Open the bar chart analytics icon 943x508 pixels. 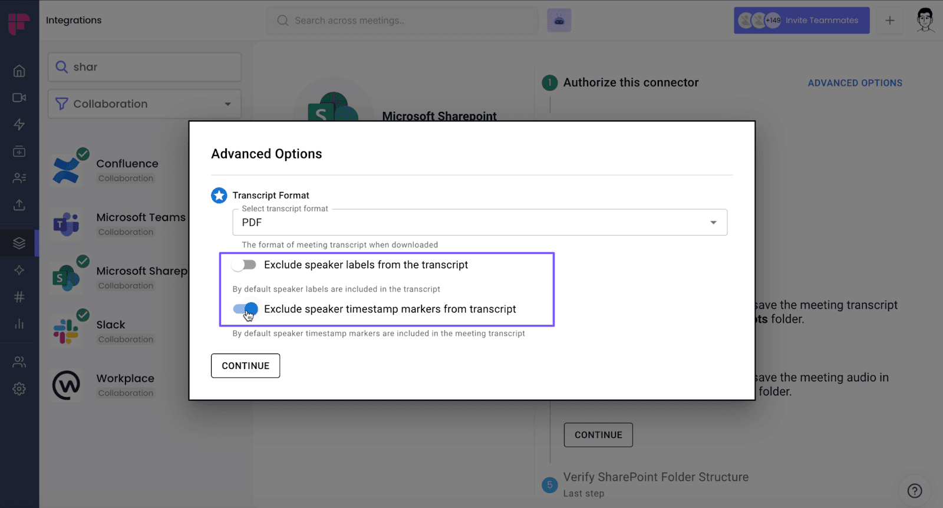(19, 324)
